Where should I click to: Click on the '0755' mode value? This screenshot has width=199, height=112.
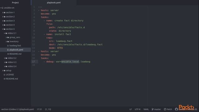[60, 48]
